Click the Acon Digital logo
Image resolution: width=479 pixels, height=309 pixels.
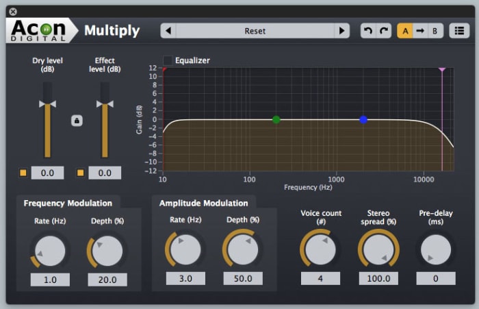[40, 30]
